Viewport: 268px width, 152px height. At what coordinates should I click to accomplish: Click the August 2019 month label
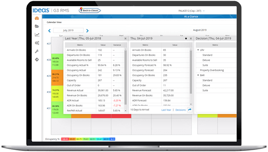point(199,30)
